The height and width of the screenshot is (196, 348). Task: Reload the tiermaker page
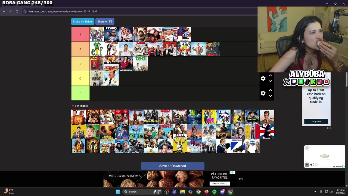17,11
